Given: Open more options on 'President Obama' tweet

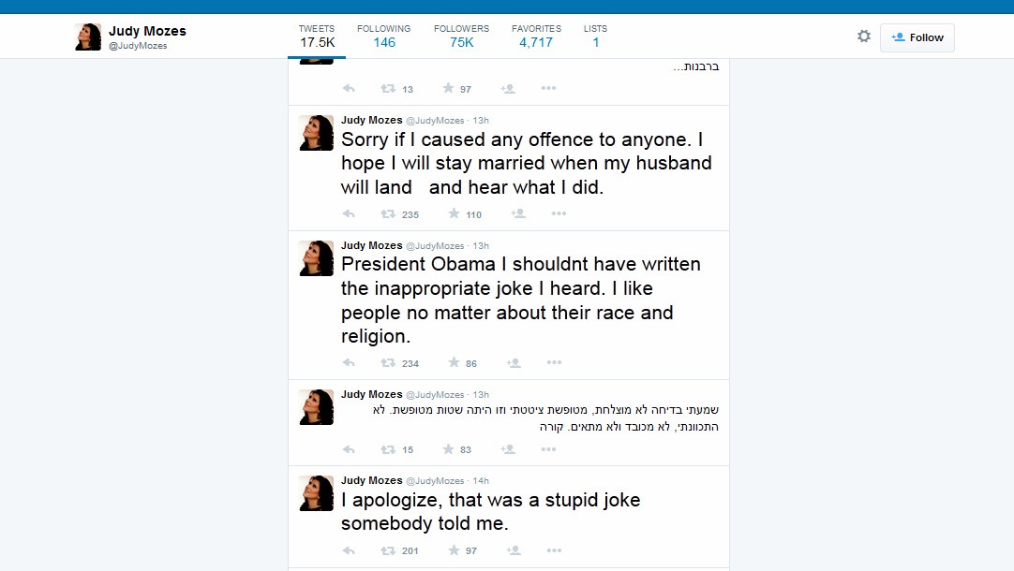Looking at the screenshot, I should [x=554, y=363].
